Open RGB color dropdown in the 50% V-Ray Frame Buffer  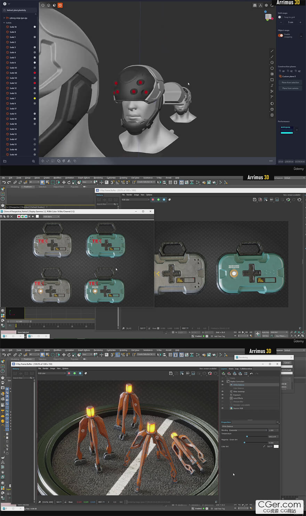click(x=135, y=200)
